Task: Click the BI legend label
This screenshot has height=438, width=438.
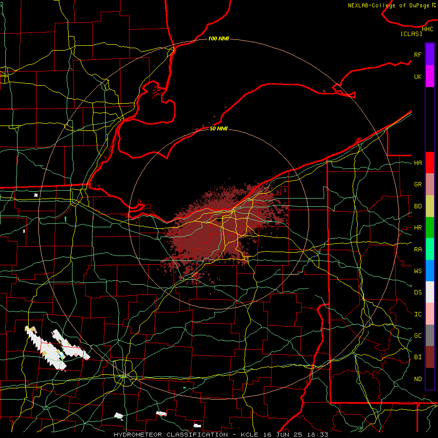Action: 418,357
